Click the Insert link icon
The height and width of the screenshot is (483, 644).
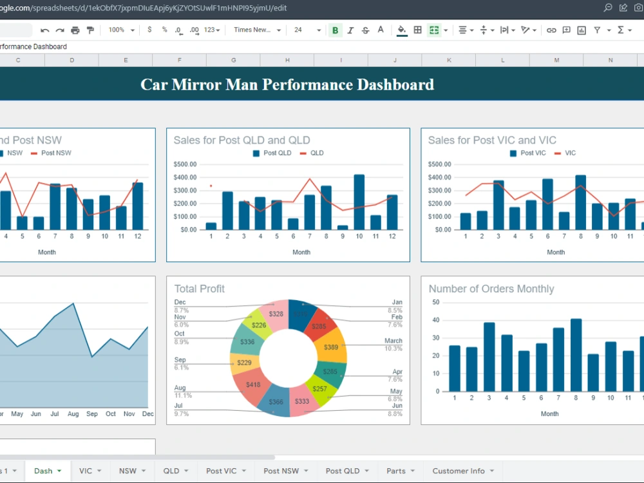(x=551, y=30)
